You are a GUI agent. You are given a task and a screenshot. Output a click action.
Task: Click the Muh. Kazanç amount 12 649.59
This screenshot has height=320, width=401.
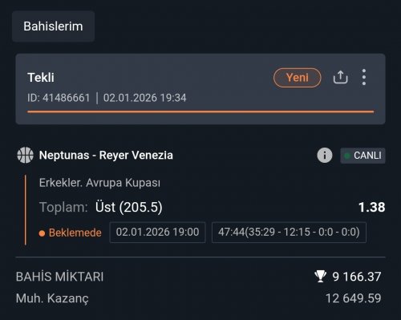click(353, 298)
